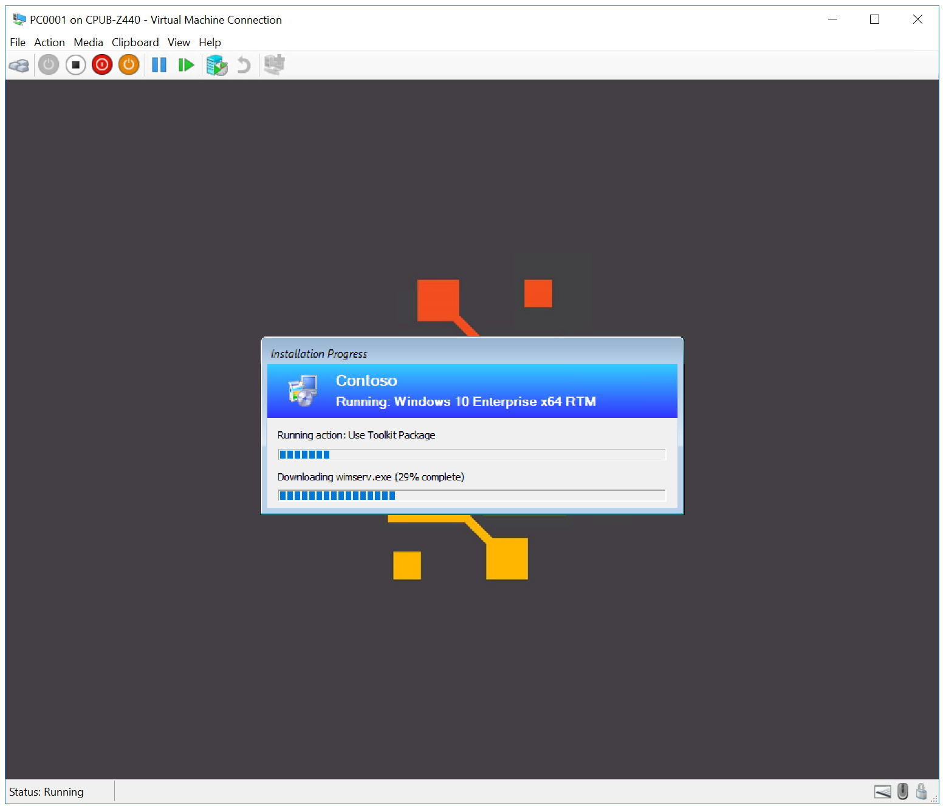Viewport: 943px width, 806px height.
Task: Reset the VM using the green play icon
Action: [x=186, y=65]
